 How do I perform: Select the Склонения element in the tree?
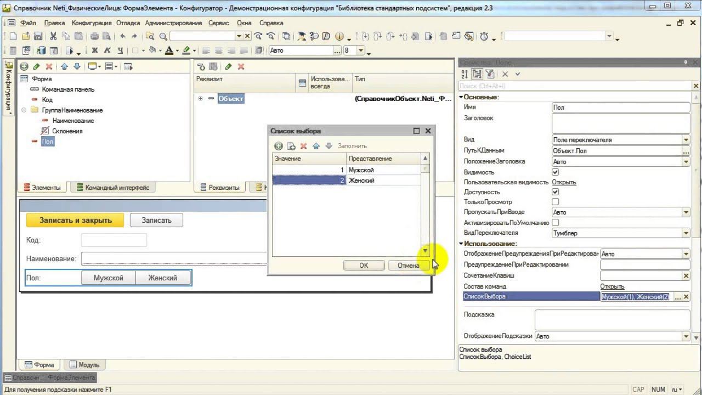67,131
